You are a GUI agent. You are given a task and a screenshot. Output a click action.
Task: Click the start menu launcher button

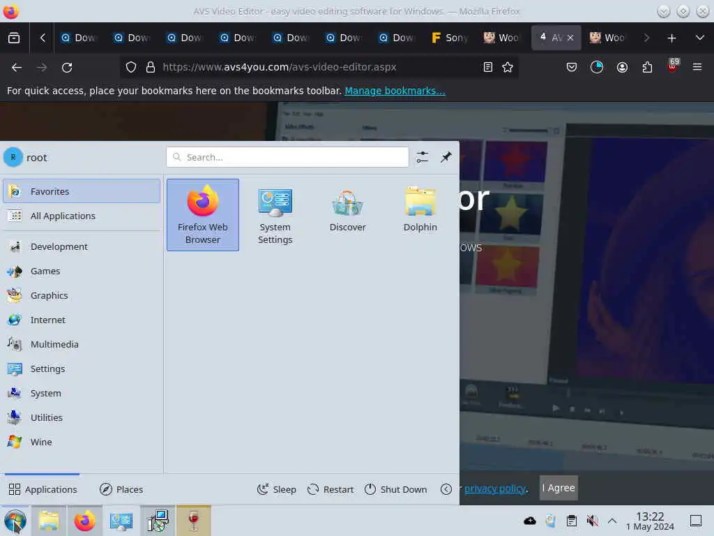15,521
